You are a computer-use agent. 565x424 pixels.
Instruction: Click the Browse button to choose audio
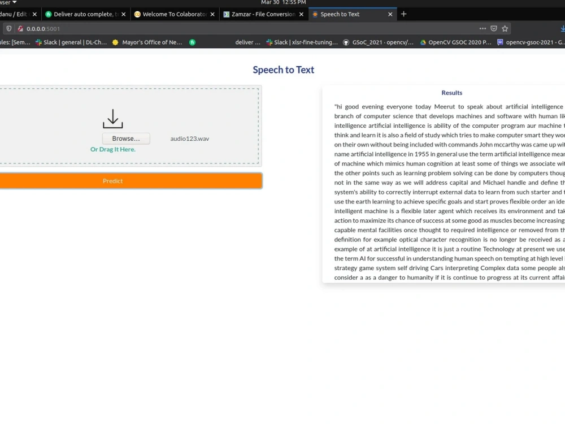coord(125,138)
